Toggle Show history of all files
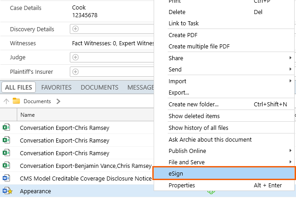296x200 pixels. click(198, 128)
